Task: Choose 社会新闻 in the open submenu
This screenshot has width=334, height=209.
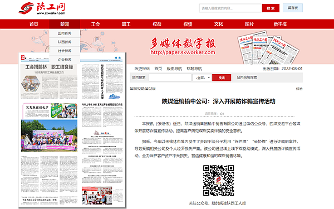Action: [x=65, y=51]
